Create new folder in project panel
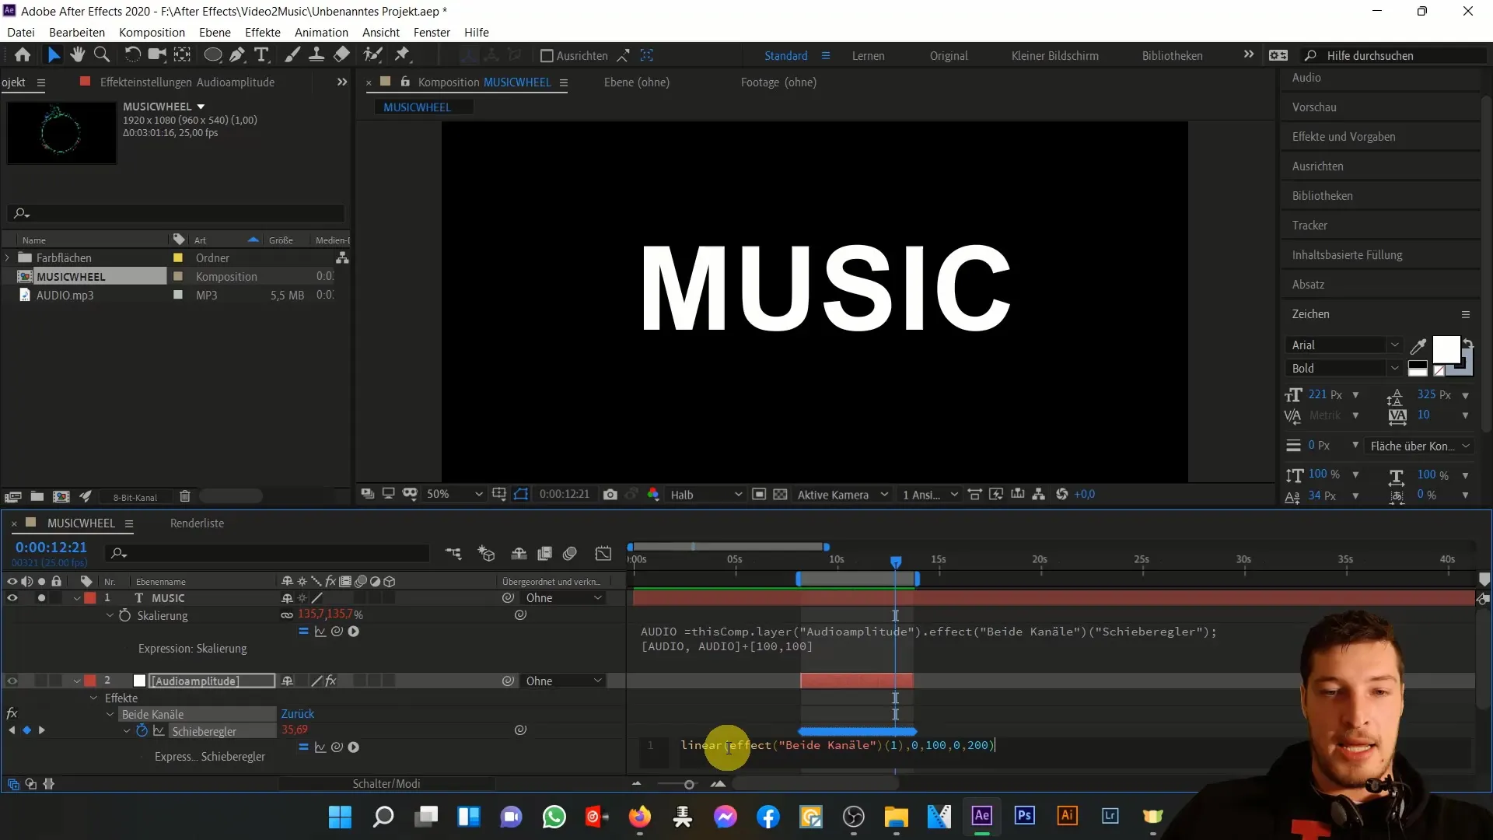This screenshot has width=1493, height=840. pos(37,496)
